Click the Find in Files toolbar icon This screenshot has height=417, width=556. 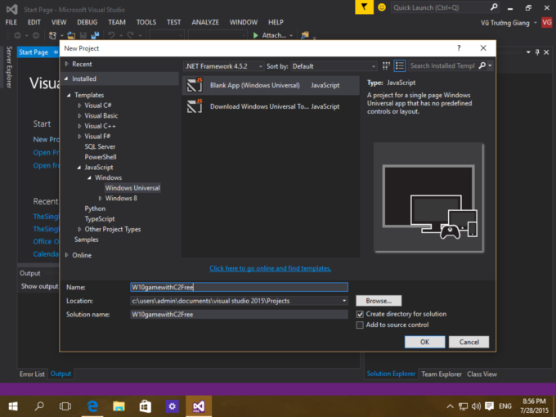(305, 35)
